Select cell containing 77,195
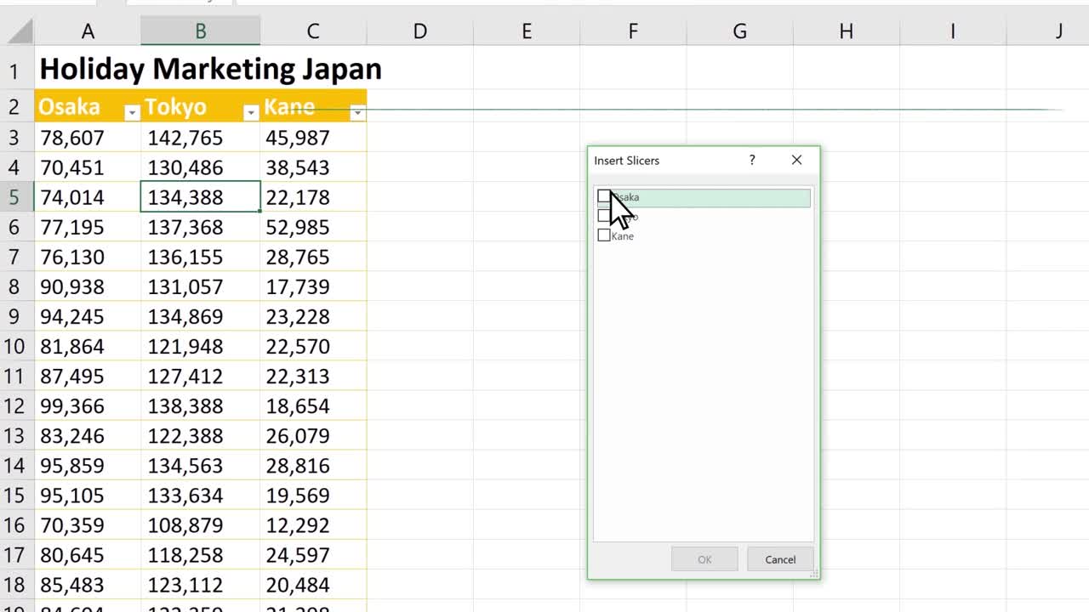Screen dimensions: 1089x612 pyautogui.click(x=88, y=227)
